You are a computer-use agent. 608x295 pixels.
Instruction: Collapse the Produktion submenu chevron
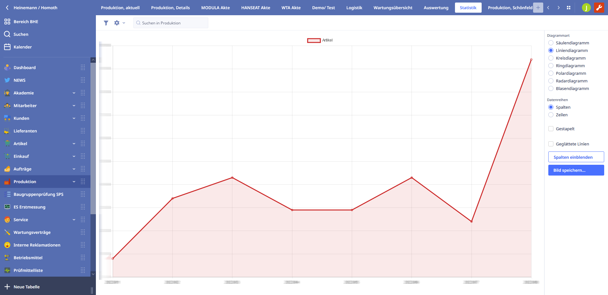coord(74,182)
